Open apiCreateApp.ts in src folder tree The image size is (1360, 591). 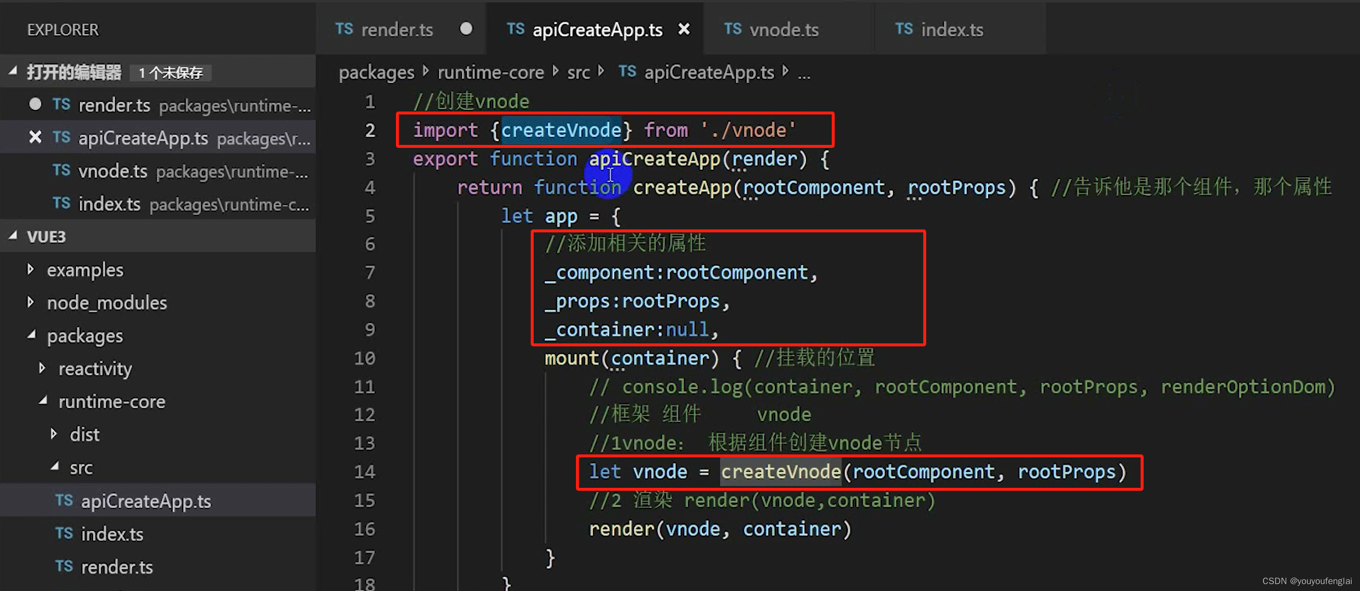[x=158, y=500]
